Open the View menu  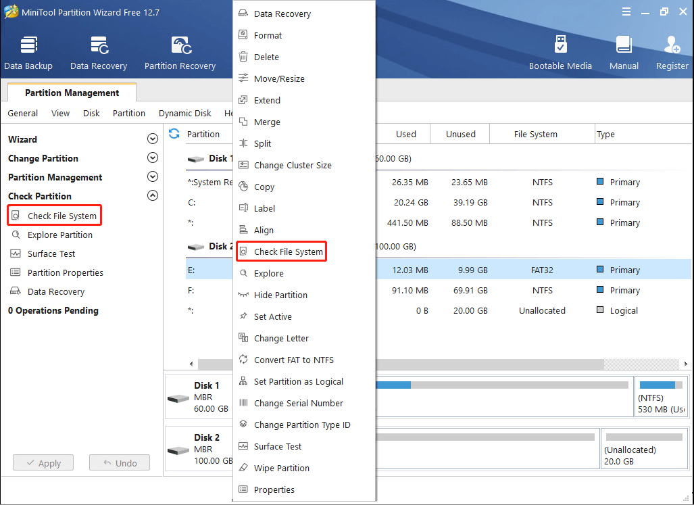pyautogui.click(x=60, y=114)
